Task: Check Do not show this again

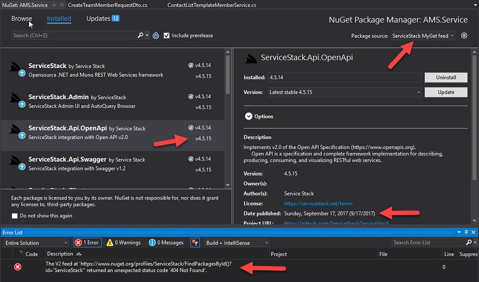Action: click(15, 216)
